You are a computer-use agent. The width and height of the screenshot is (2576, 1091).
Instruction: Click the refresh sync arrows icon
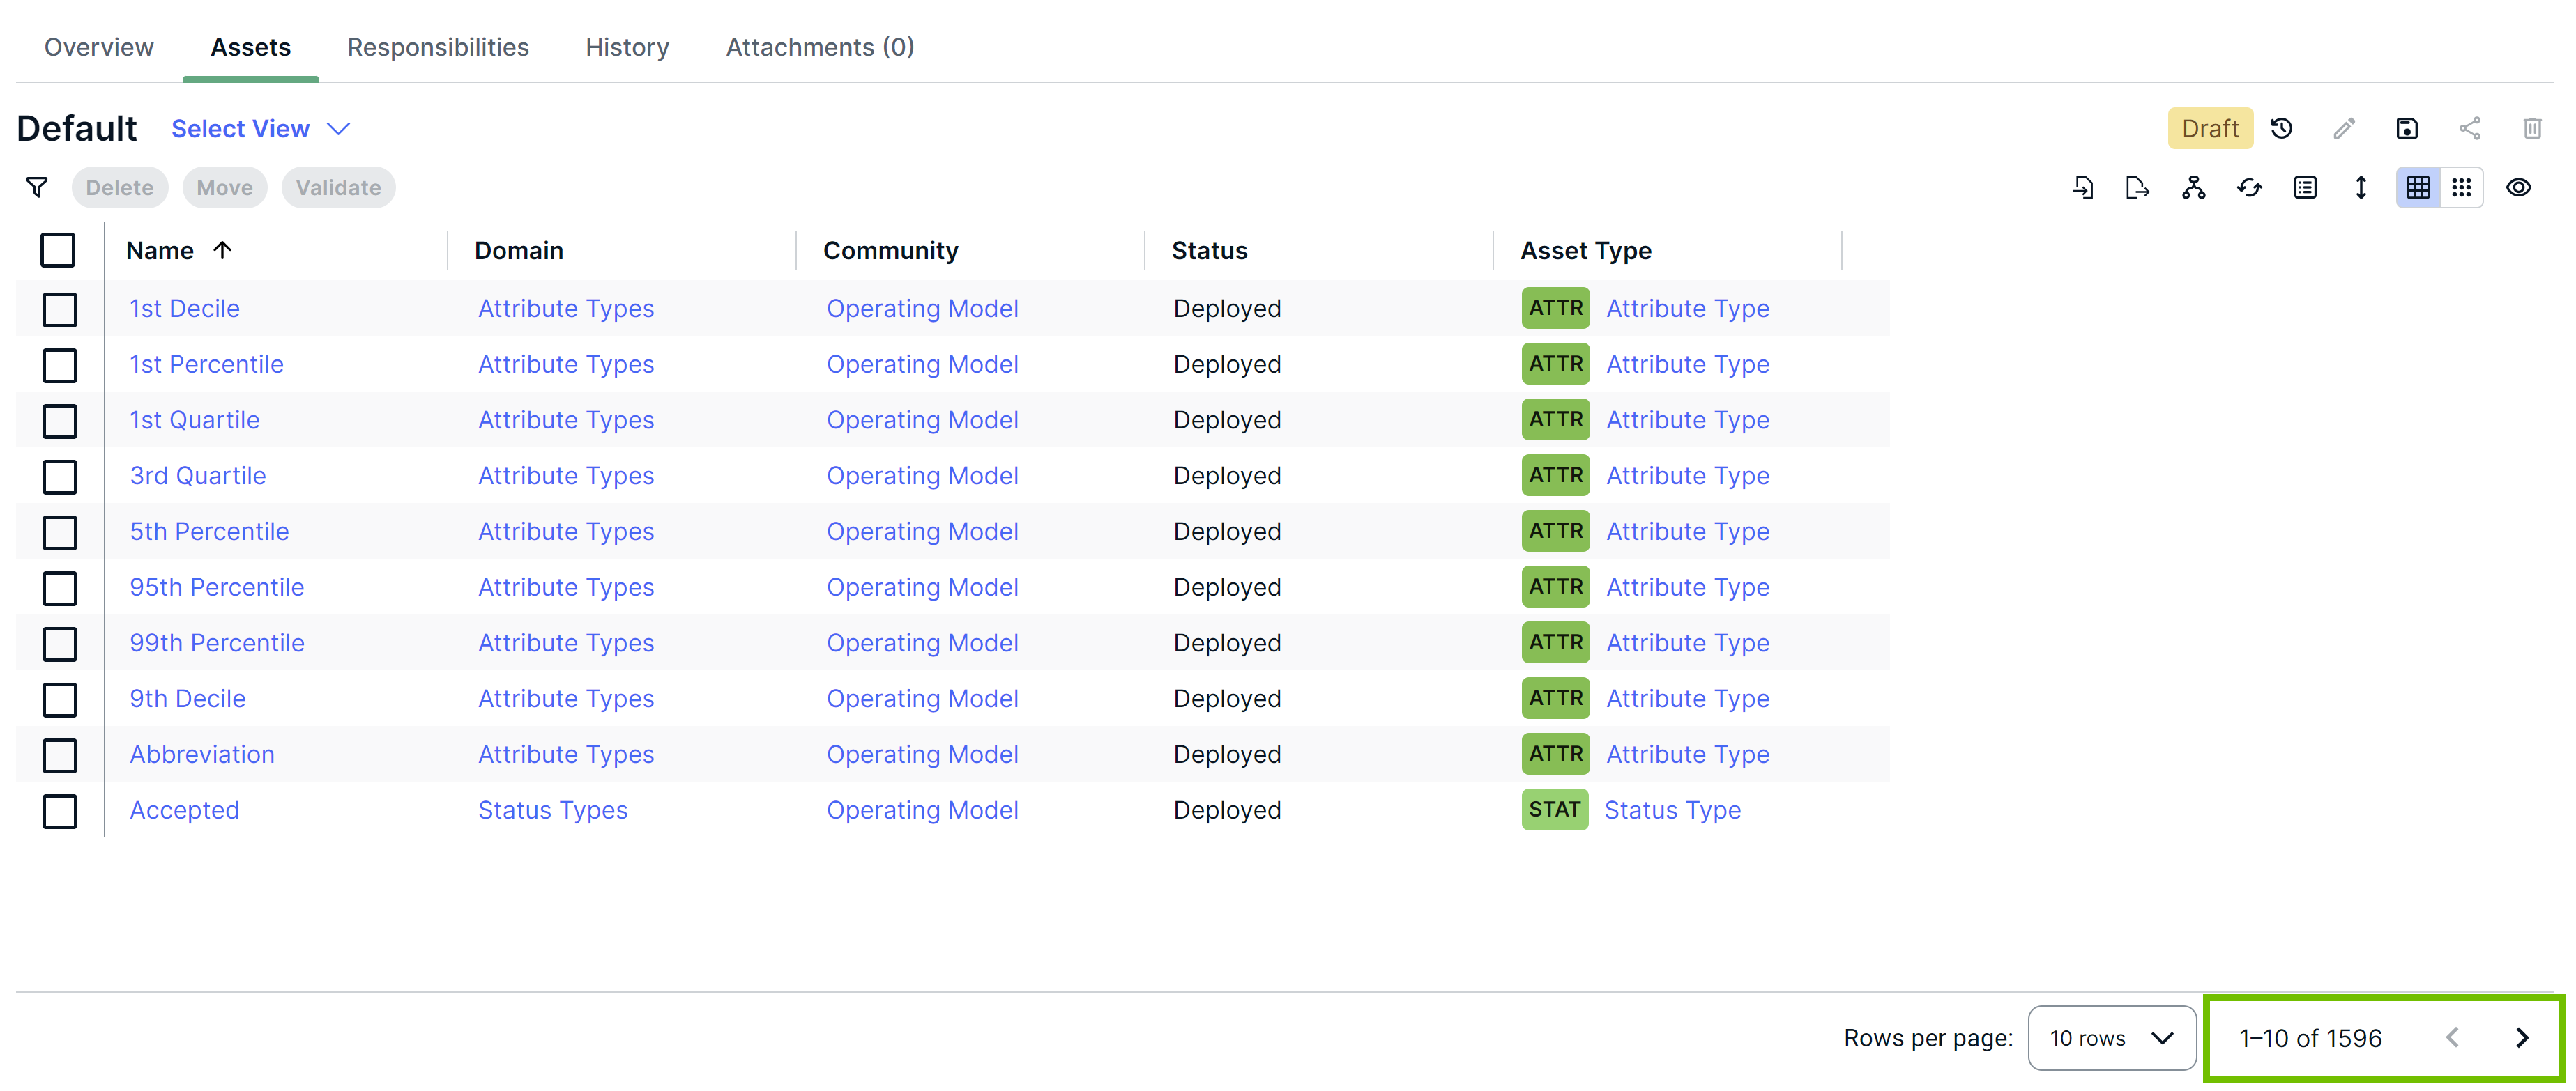tap(2249, 187)
